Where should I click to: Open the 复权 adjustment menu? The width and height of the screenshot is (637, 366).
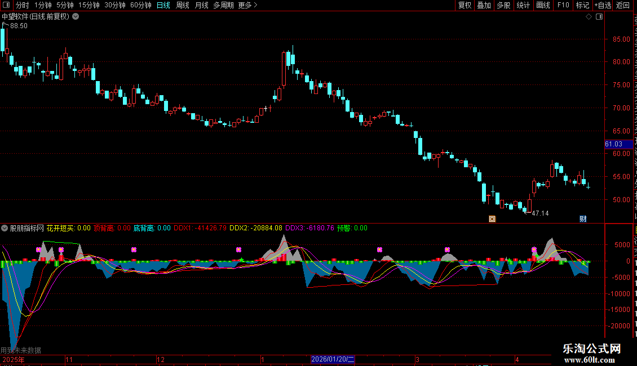465,5
